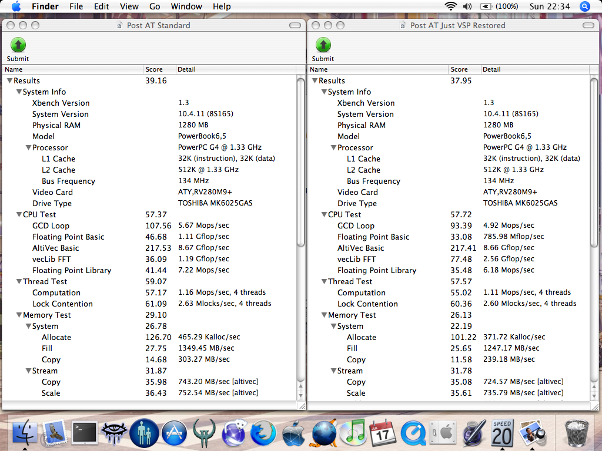Open Spotlight search magnifier in menu bar
Viewport: 602px width, 451px height.
[x=585, y=6]
